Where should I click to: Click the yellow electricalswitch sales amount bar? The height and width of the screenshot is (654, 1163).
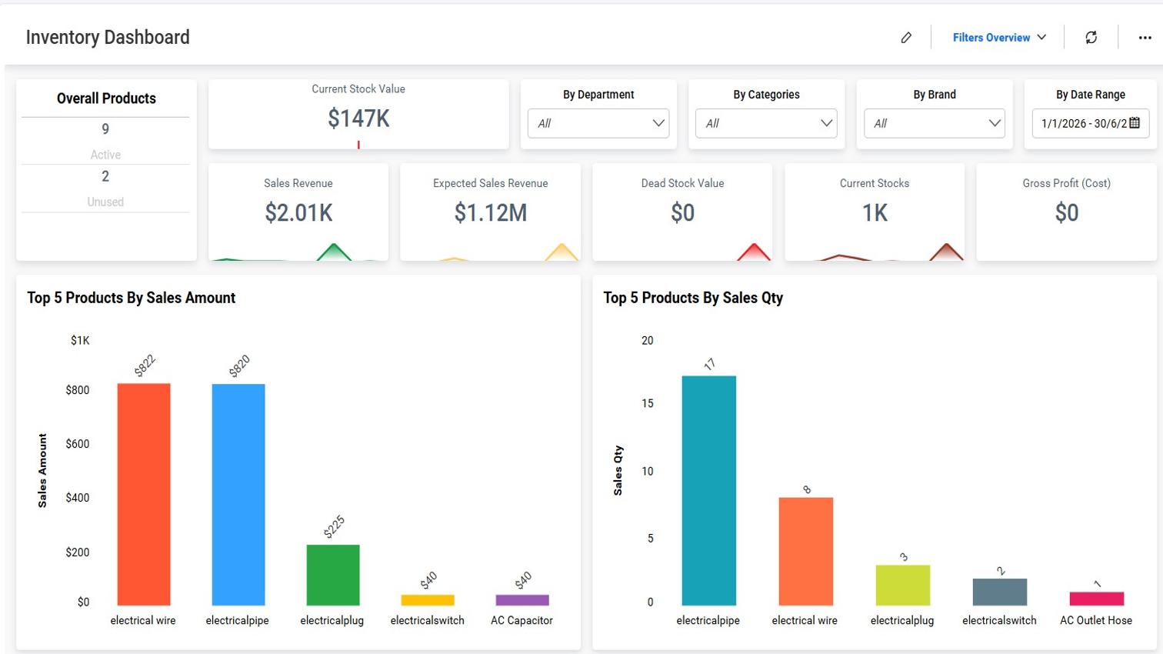click(x=428, y=600)
